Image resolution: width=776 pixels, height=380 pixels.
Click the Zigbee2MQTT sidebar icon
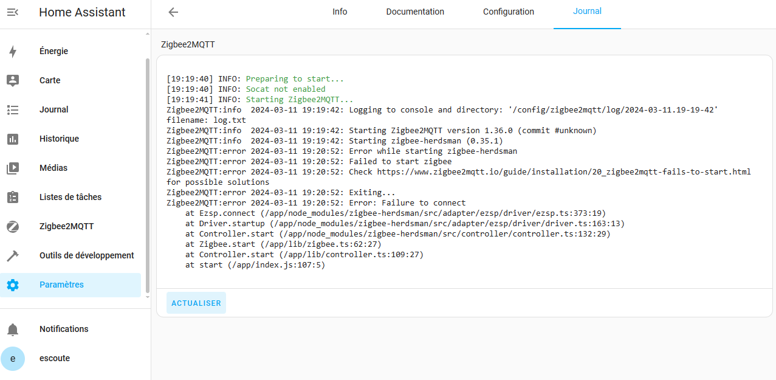pos(13,227)
